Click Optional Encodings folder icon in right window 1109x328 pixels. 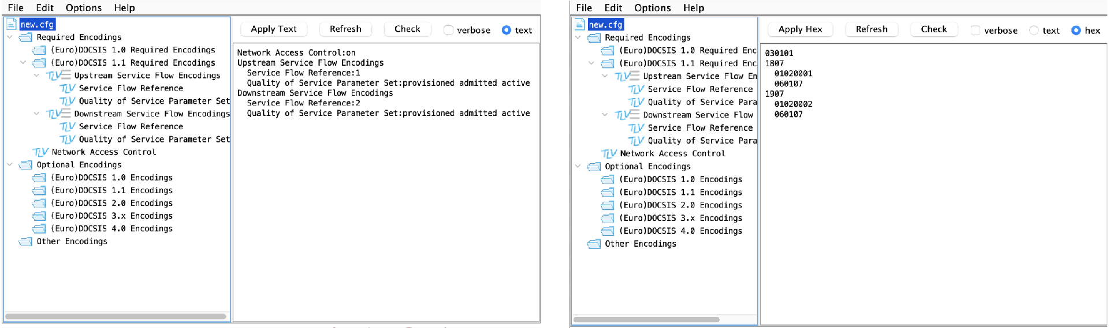pos(594,167)
